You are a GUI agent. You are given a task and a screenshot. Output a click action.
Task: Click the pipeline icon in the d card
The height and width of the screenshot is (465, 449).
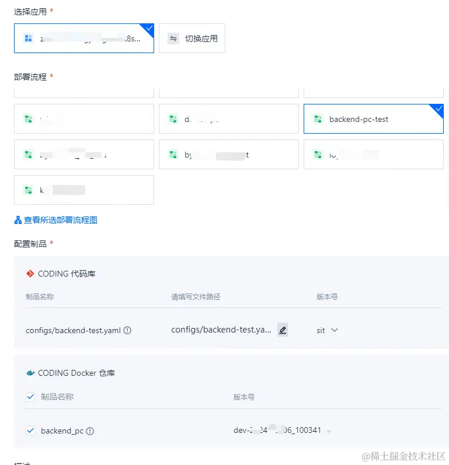(173, 119)
